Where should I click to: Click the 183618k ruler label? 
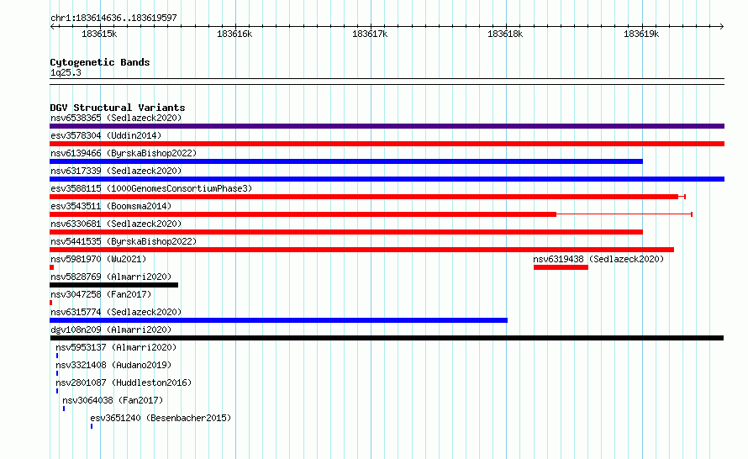click(505, 34)
